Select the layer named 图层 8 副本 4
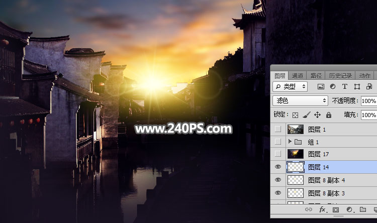The height and width of the screenshot is (223, 377). click(x=327, y=180)
